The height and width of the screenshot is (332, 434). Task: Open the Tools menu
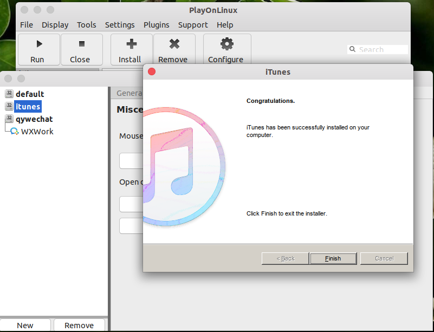87,25
